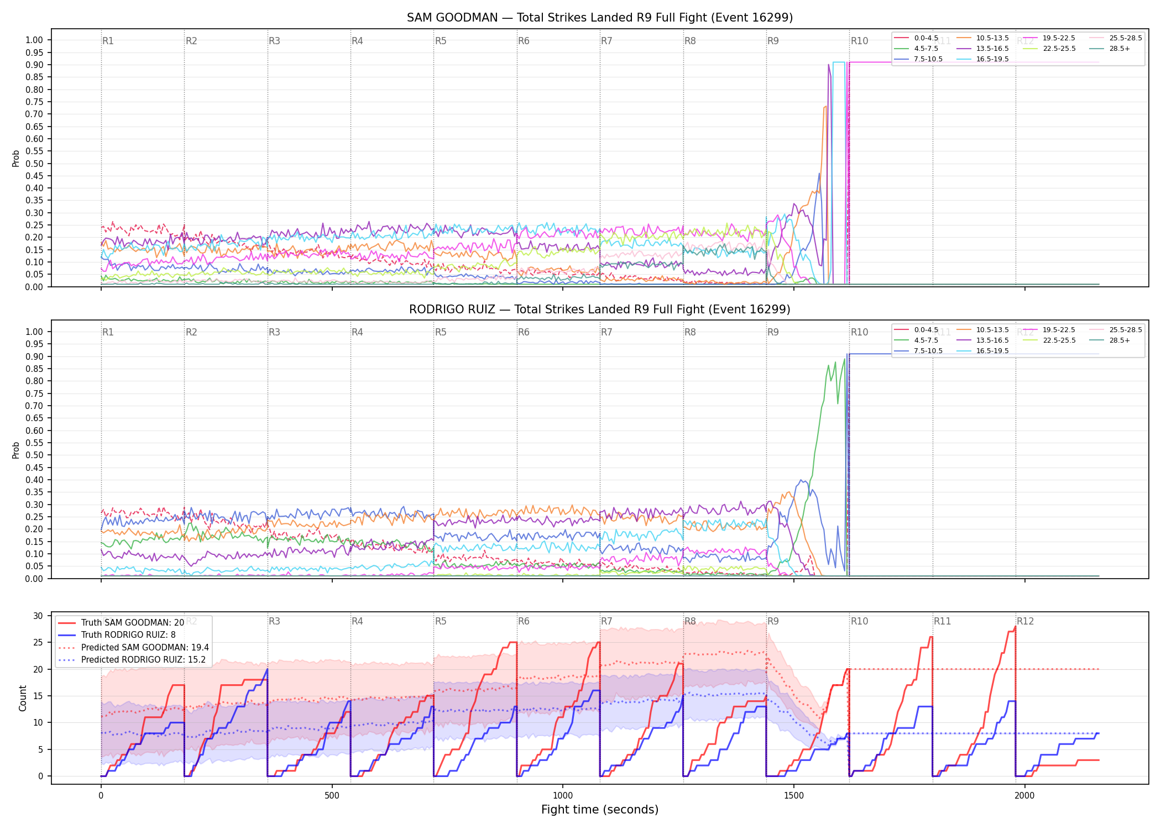The width and height of the screenshot is (1161, 829).
Task: Click the RODRIGO RUIZ chart title
Action: [600, 309]
